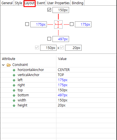Click green bullet icon beside horizontalAnchor

tap(14, 70)
